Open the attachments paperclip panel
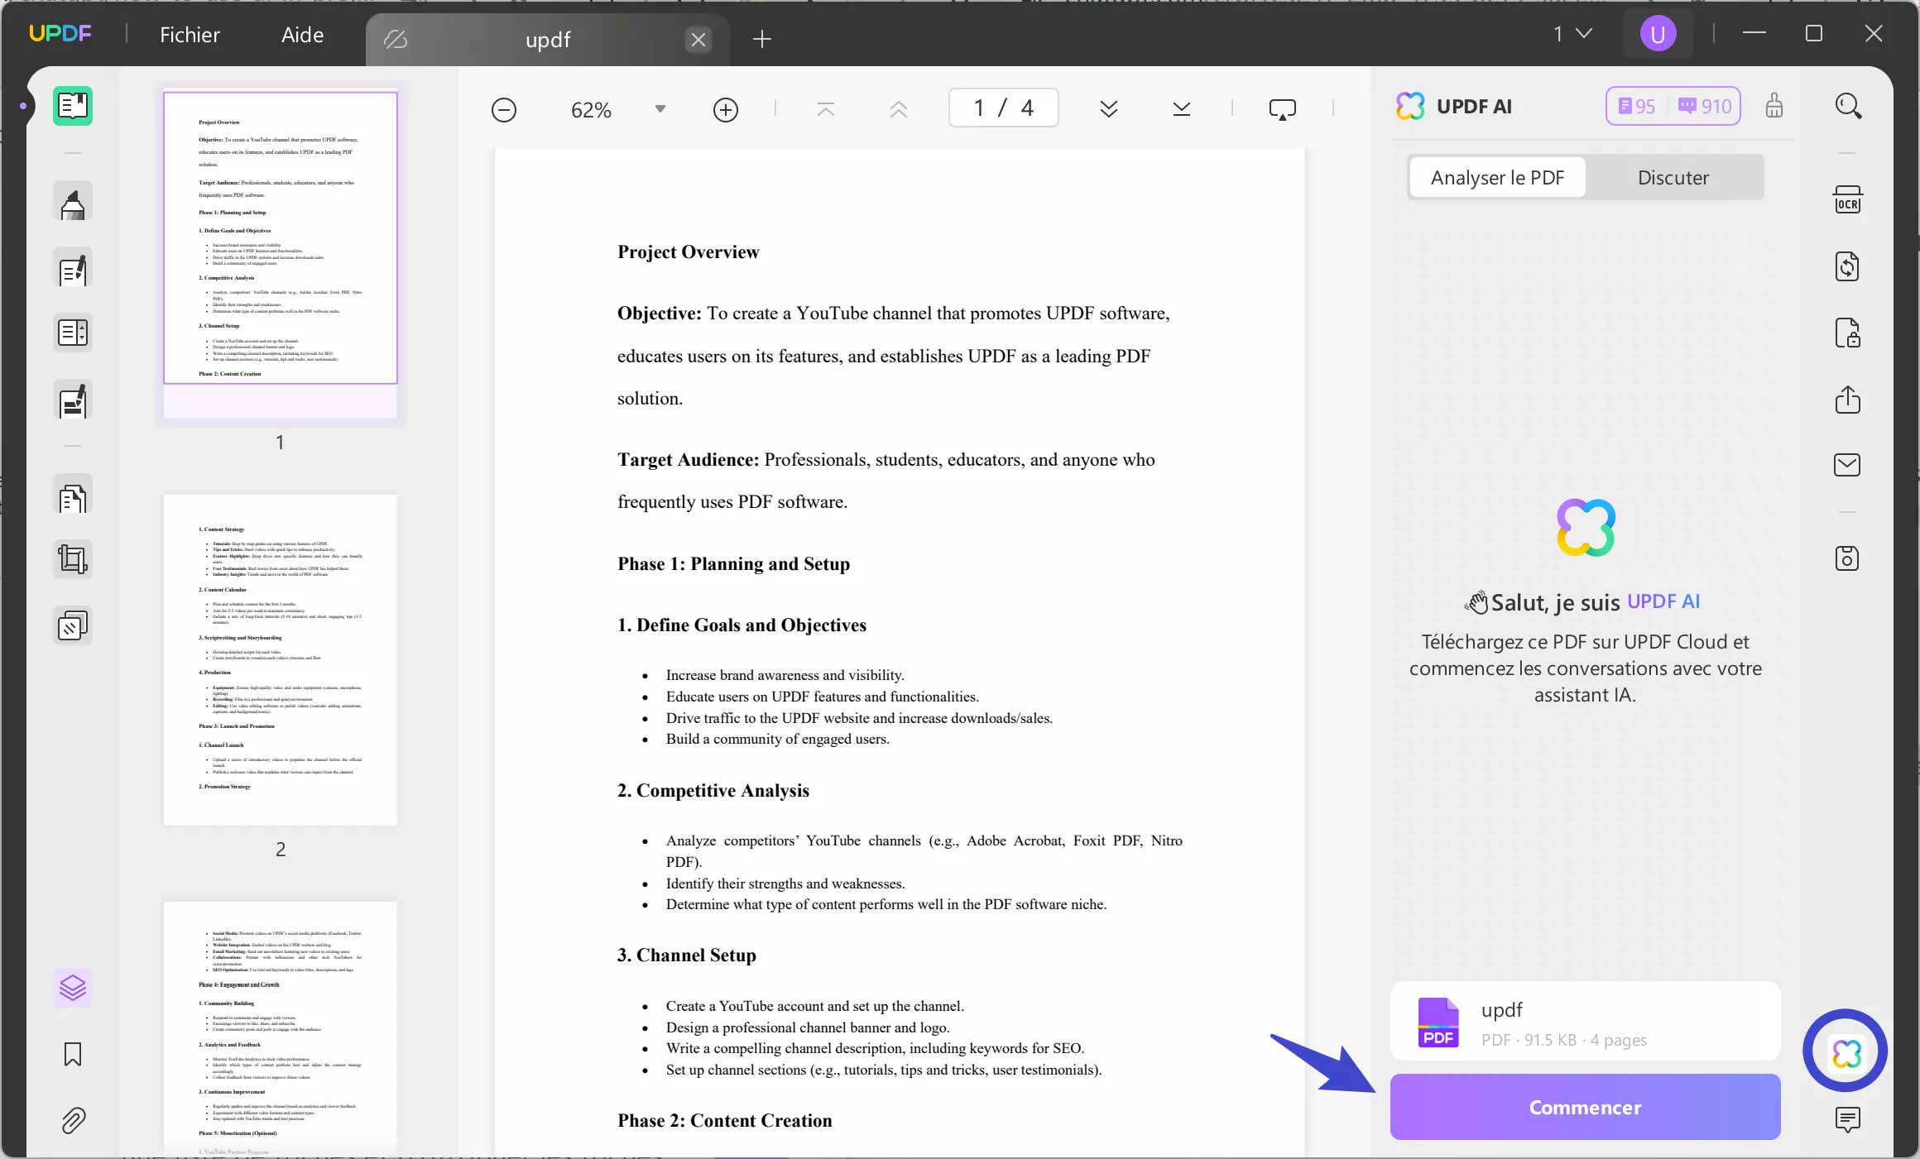Screen dimensions: 1920x1159 coord(73,1120)
